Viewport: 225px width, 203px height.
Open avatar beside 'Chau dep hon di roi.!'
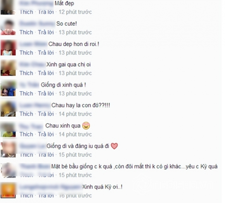(x=8, y=48)
